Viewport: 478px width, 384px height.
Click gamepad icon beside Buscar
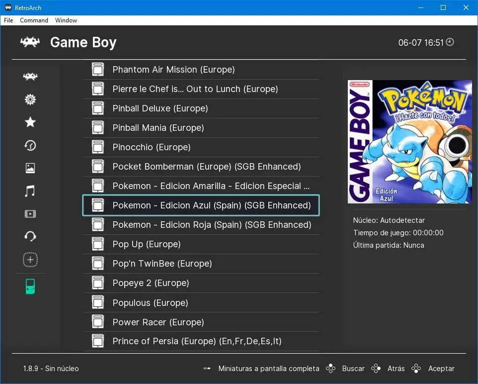[x=331, y=369]
